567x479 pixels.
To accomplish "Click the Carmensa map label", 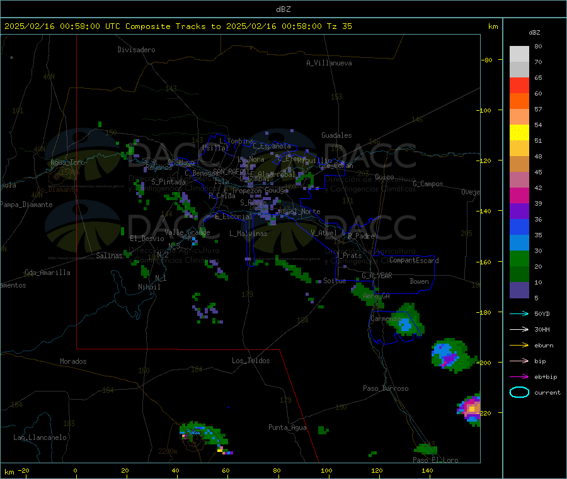I will tap(386, 318).
